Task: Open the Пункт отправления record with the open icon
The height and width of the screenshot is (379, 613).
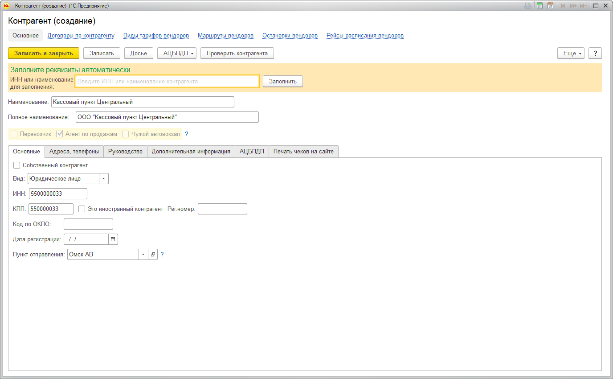Action: coord(153,254)
